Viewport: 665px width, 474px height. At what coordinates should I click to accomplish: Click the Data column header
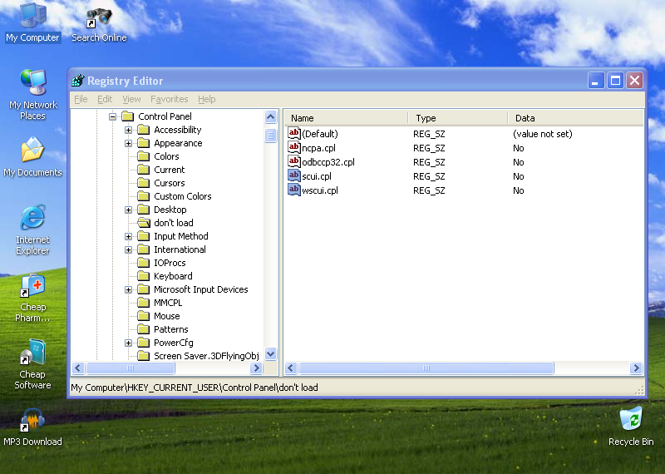(x=575, y=118)
